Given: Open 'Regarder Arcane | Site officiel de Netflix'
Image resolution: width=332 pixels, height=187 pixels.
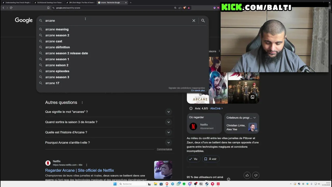Looking at the screenshot, I should click(80, 170).
